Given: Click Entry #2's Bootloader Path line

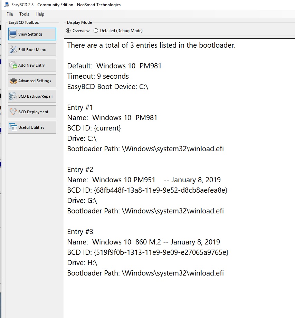Looking at the screenshot, I should coord(145,211).
